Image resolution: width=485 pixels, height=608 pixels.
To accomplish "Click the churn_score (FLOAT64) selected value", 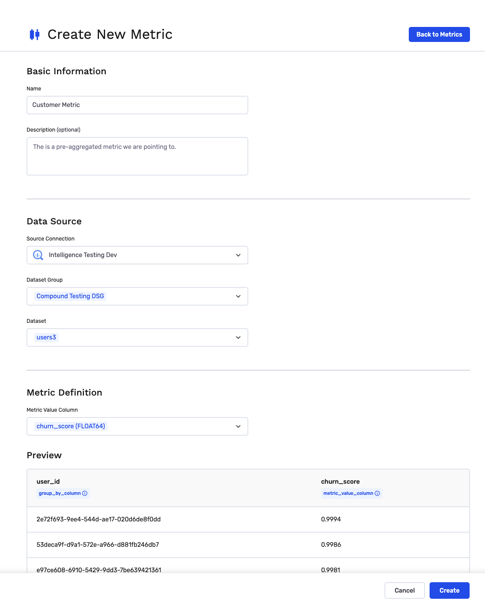I will click(x=70, y=426).
